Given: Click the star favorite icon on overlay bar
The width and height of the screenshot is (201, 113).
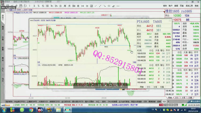Looking at the screenshot, I should click(105, 86).
